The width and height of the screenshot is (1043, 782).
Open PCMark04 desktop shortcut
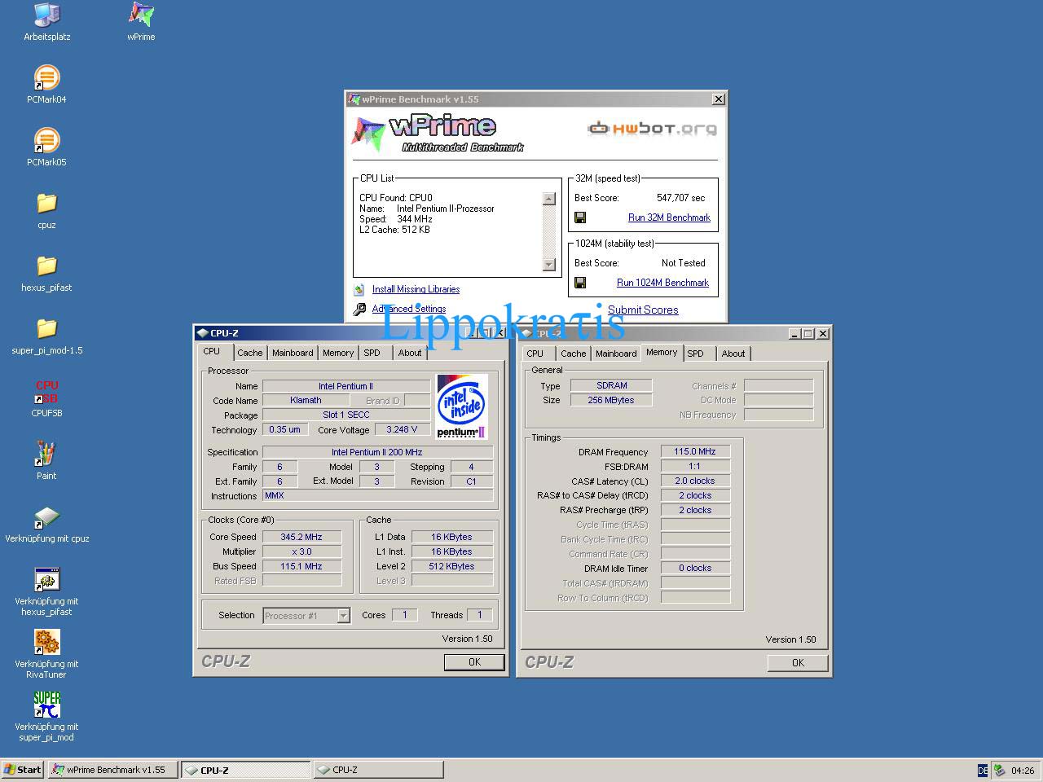(x=46, y=85)
